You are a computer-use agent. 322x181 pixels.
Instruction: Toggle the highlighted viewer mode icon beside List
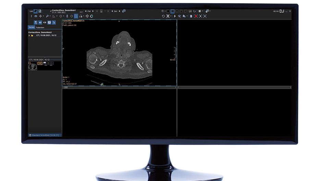point(36,11)
